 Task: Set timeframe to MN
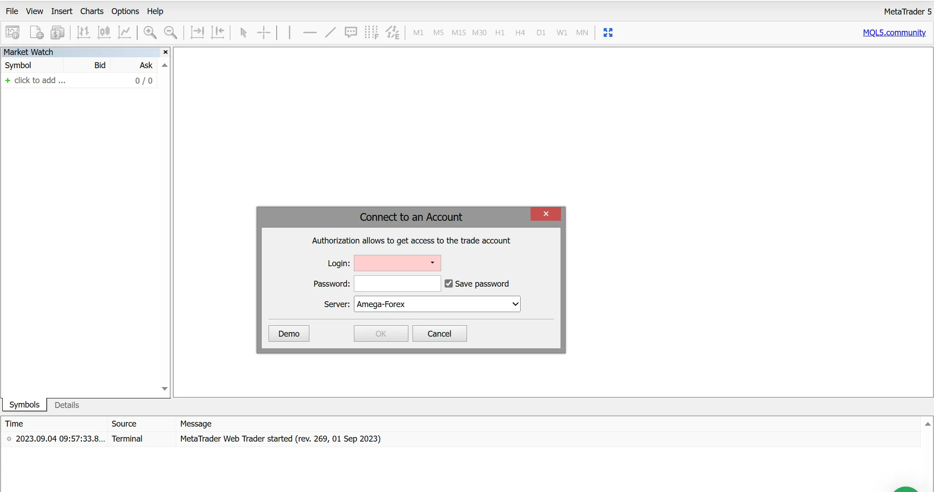coord(582,33)
